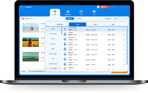Open the short video maker icon
Viewport: 148px width, 93px height.
(68, 12)
